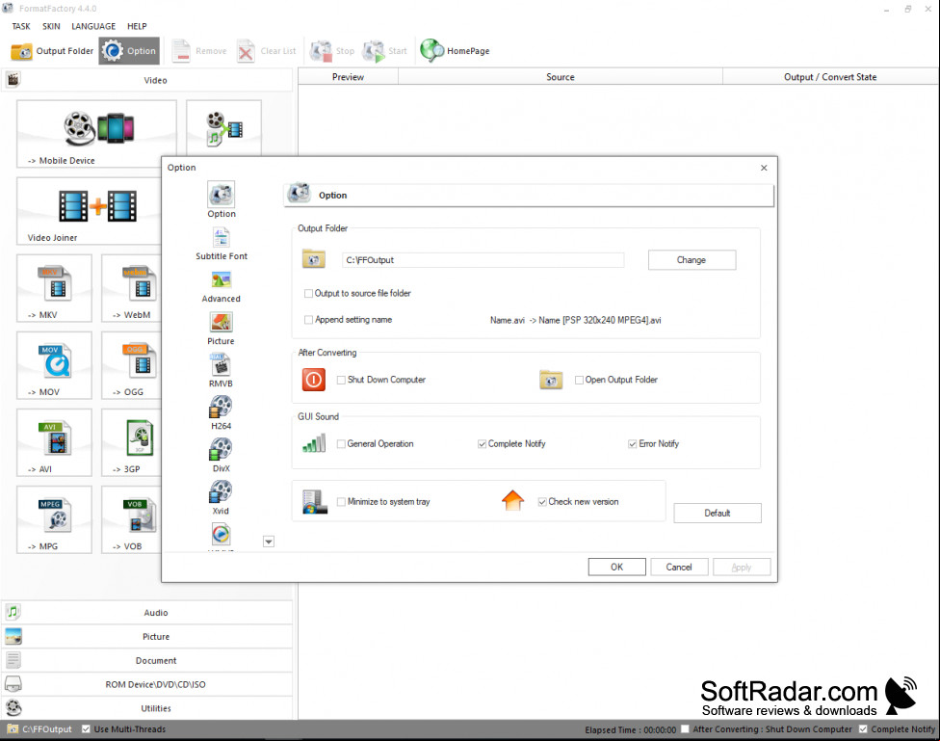Open the TASK menu
This screenshot has height=741, width=940.
point(21,26)
